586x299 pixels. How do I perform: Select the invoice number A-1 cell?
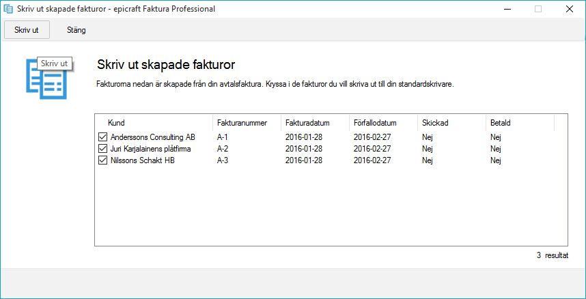click(223, 137)
